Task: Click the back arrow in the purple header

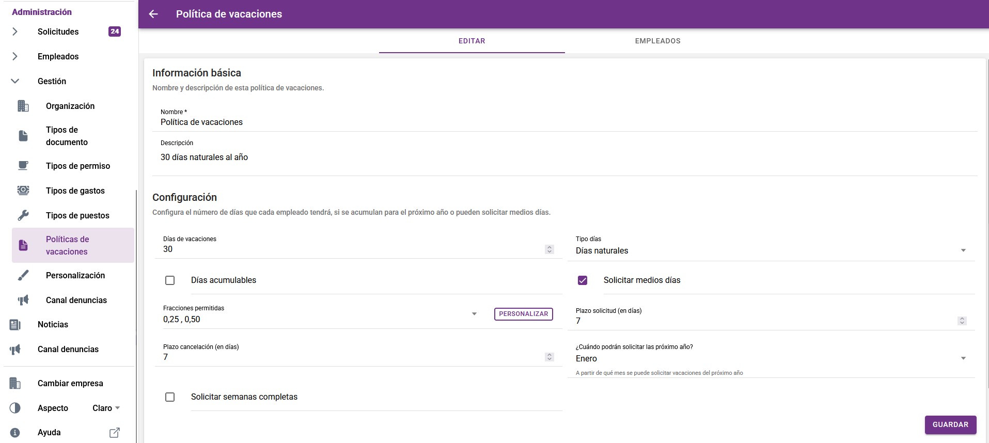Action: 153,14
